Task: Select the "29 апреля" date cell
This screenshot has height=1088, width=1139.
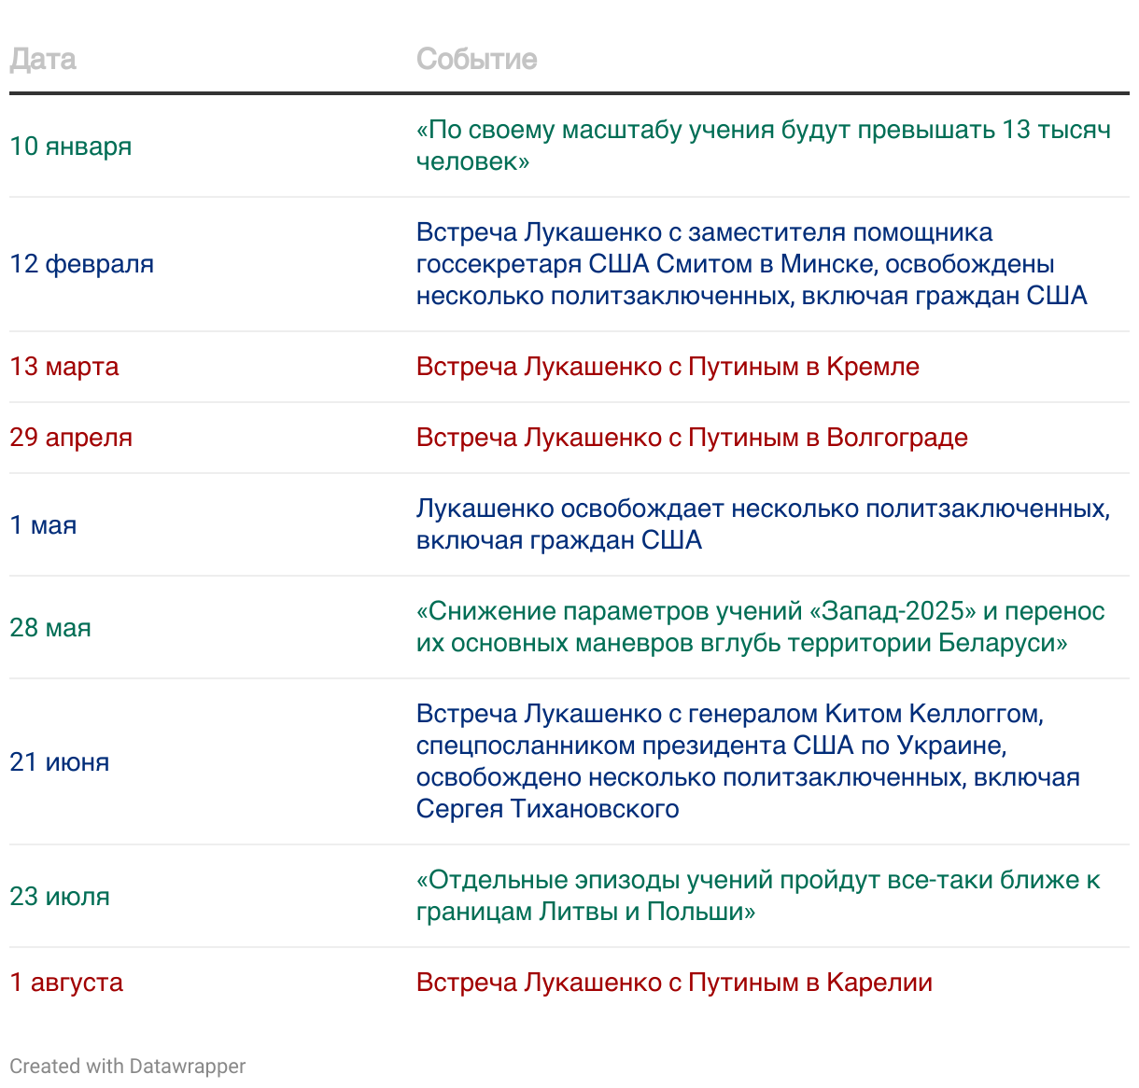Action: (x=71, y=438)
